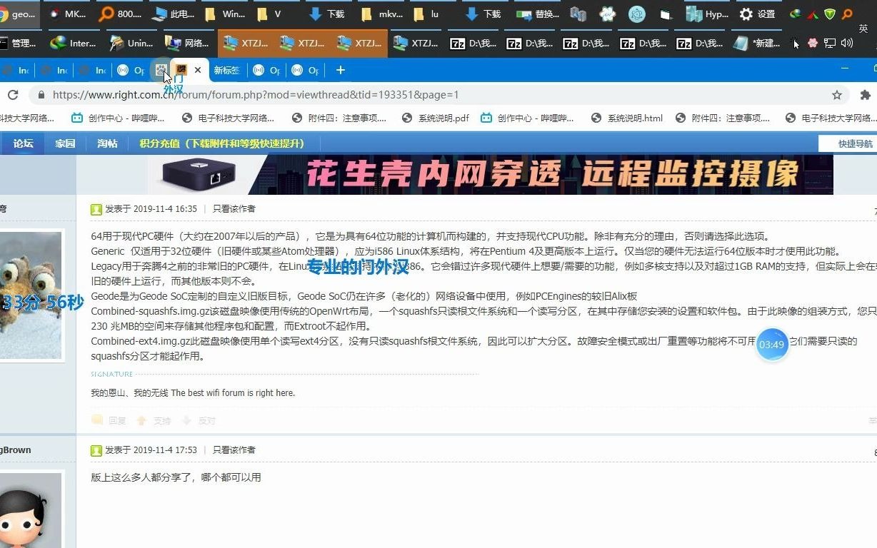The image size is (877, 548).
Task: Open the 淘帖 navigation tab
Action: 107,143
